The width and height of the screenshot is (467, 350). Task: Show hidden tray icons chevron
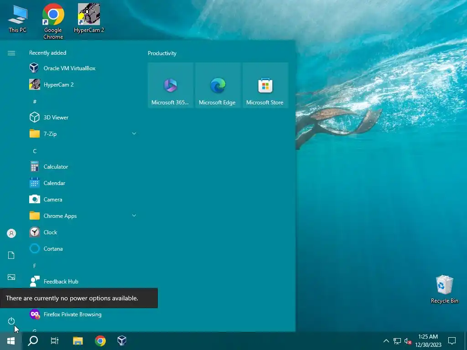tap(386, 341)
